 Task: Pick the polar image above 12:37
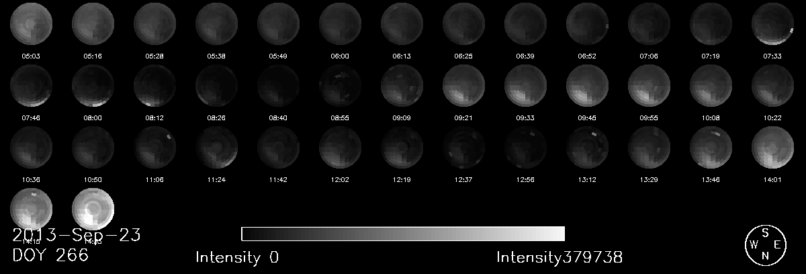tap(464, 148)
